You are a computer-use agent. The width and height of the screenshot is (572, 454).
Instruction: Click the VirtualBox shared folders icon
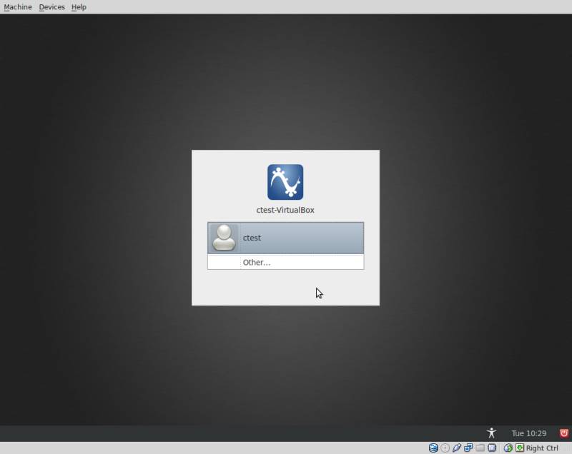pyautogui.click(x=480, y=448)
